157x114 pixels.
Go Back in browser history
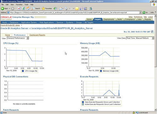point(4,8)
